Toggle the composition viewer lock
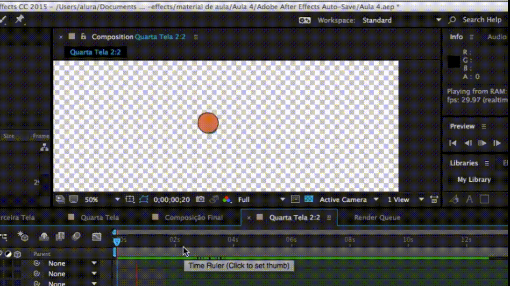Viewport: 510px width, 286px height. (x=83, y=37)
